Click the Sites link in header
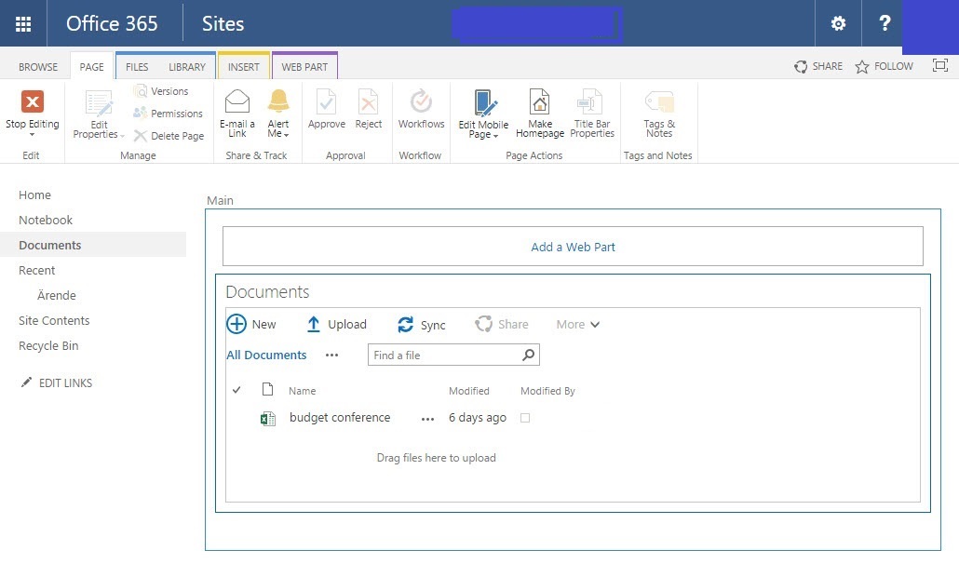 click(223, 24)
